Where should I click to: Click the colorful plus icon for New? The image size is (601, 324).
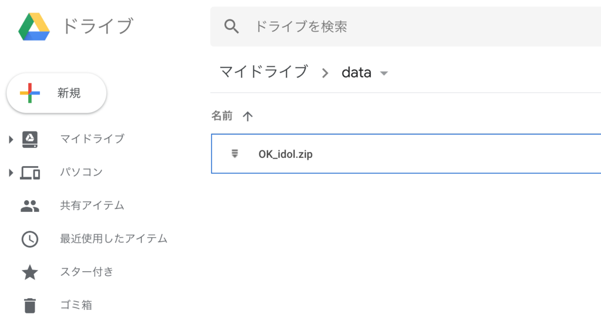[30, 93]
